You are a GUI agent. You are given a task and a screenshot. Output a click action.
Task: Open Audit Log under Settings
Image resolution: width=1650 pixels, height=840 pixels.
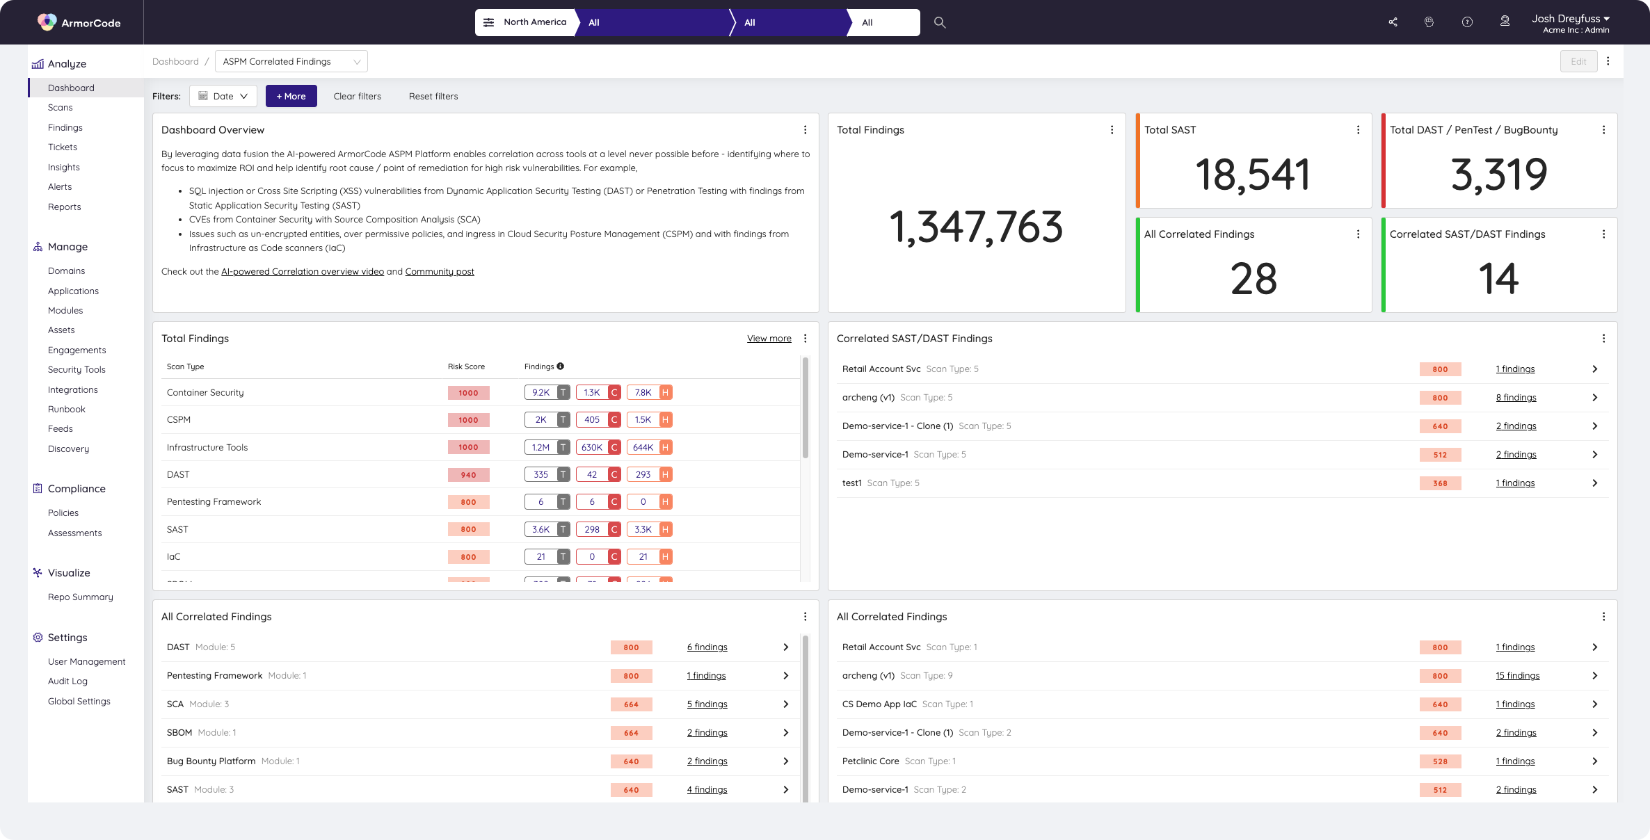pos(67,681)
